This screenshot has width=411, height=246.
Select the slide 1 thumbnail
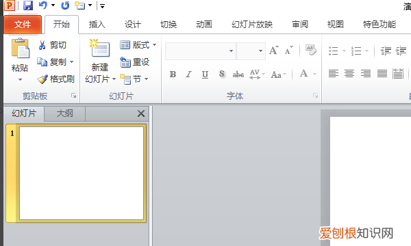[x=82, y=173]
